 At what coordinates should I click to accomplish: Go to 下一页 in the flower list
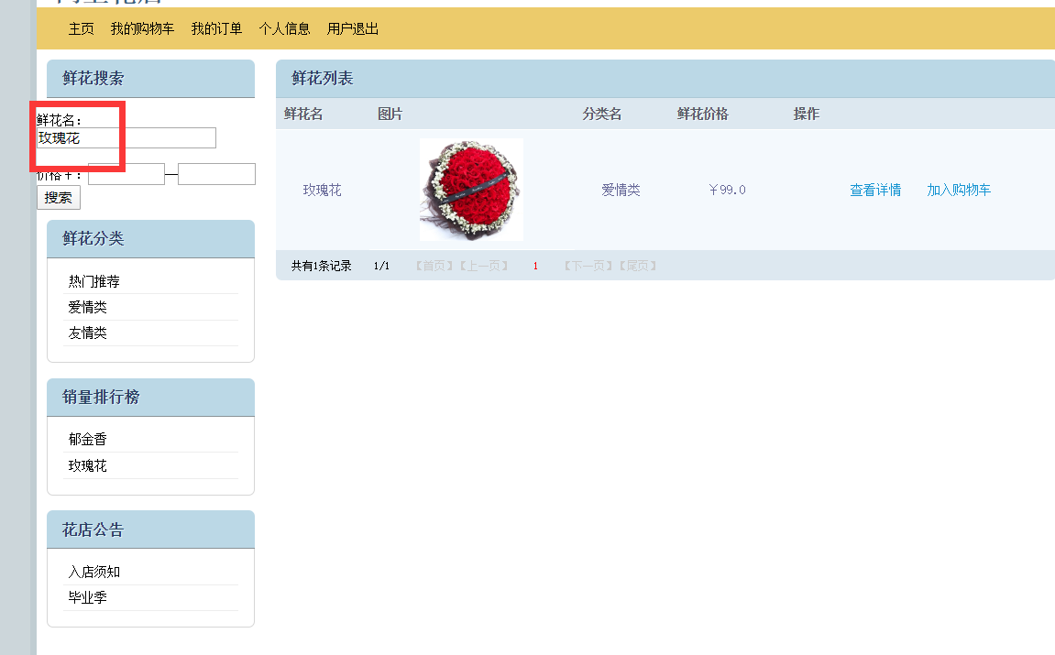586,265
